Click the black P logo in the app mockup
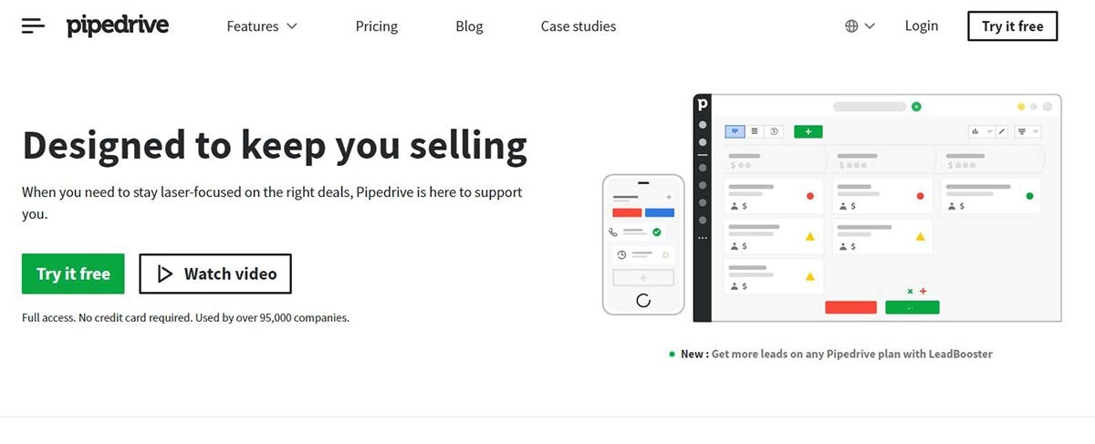 pyautogui.click(x=703, y=103)
